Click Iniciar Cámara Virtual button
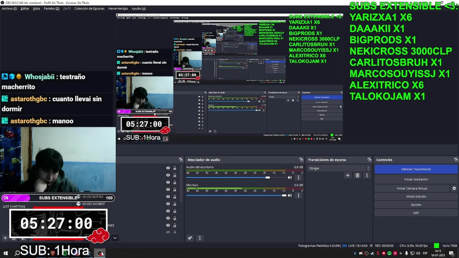Image resolution: width=459 pixels, height=258 pixels. (412, 188)
